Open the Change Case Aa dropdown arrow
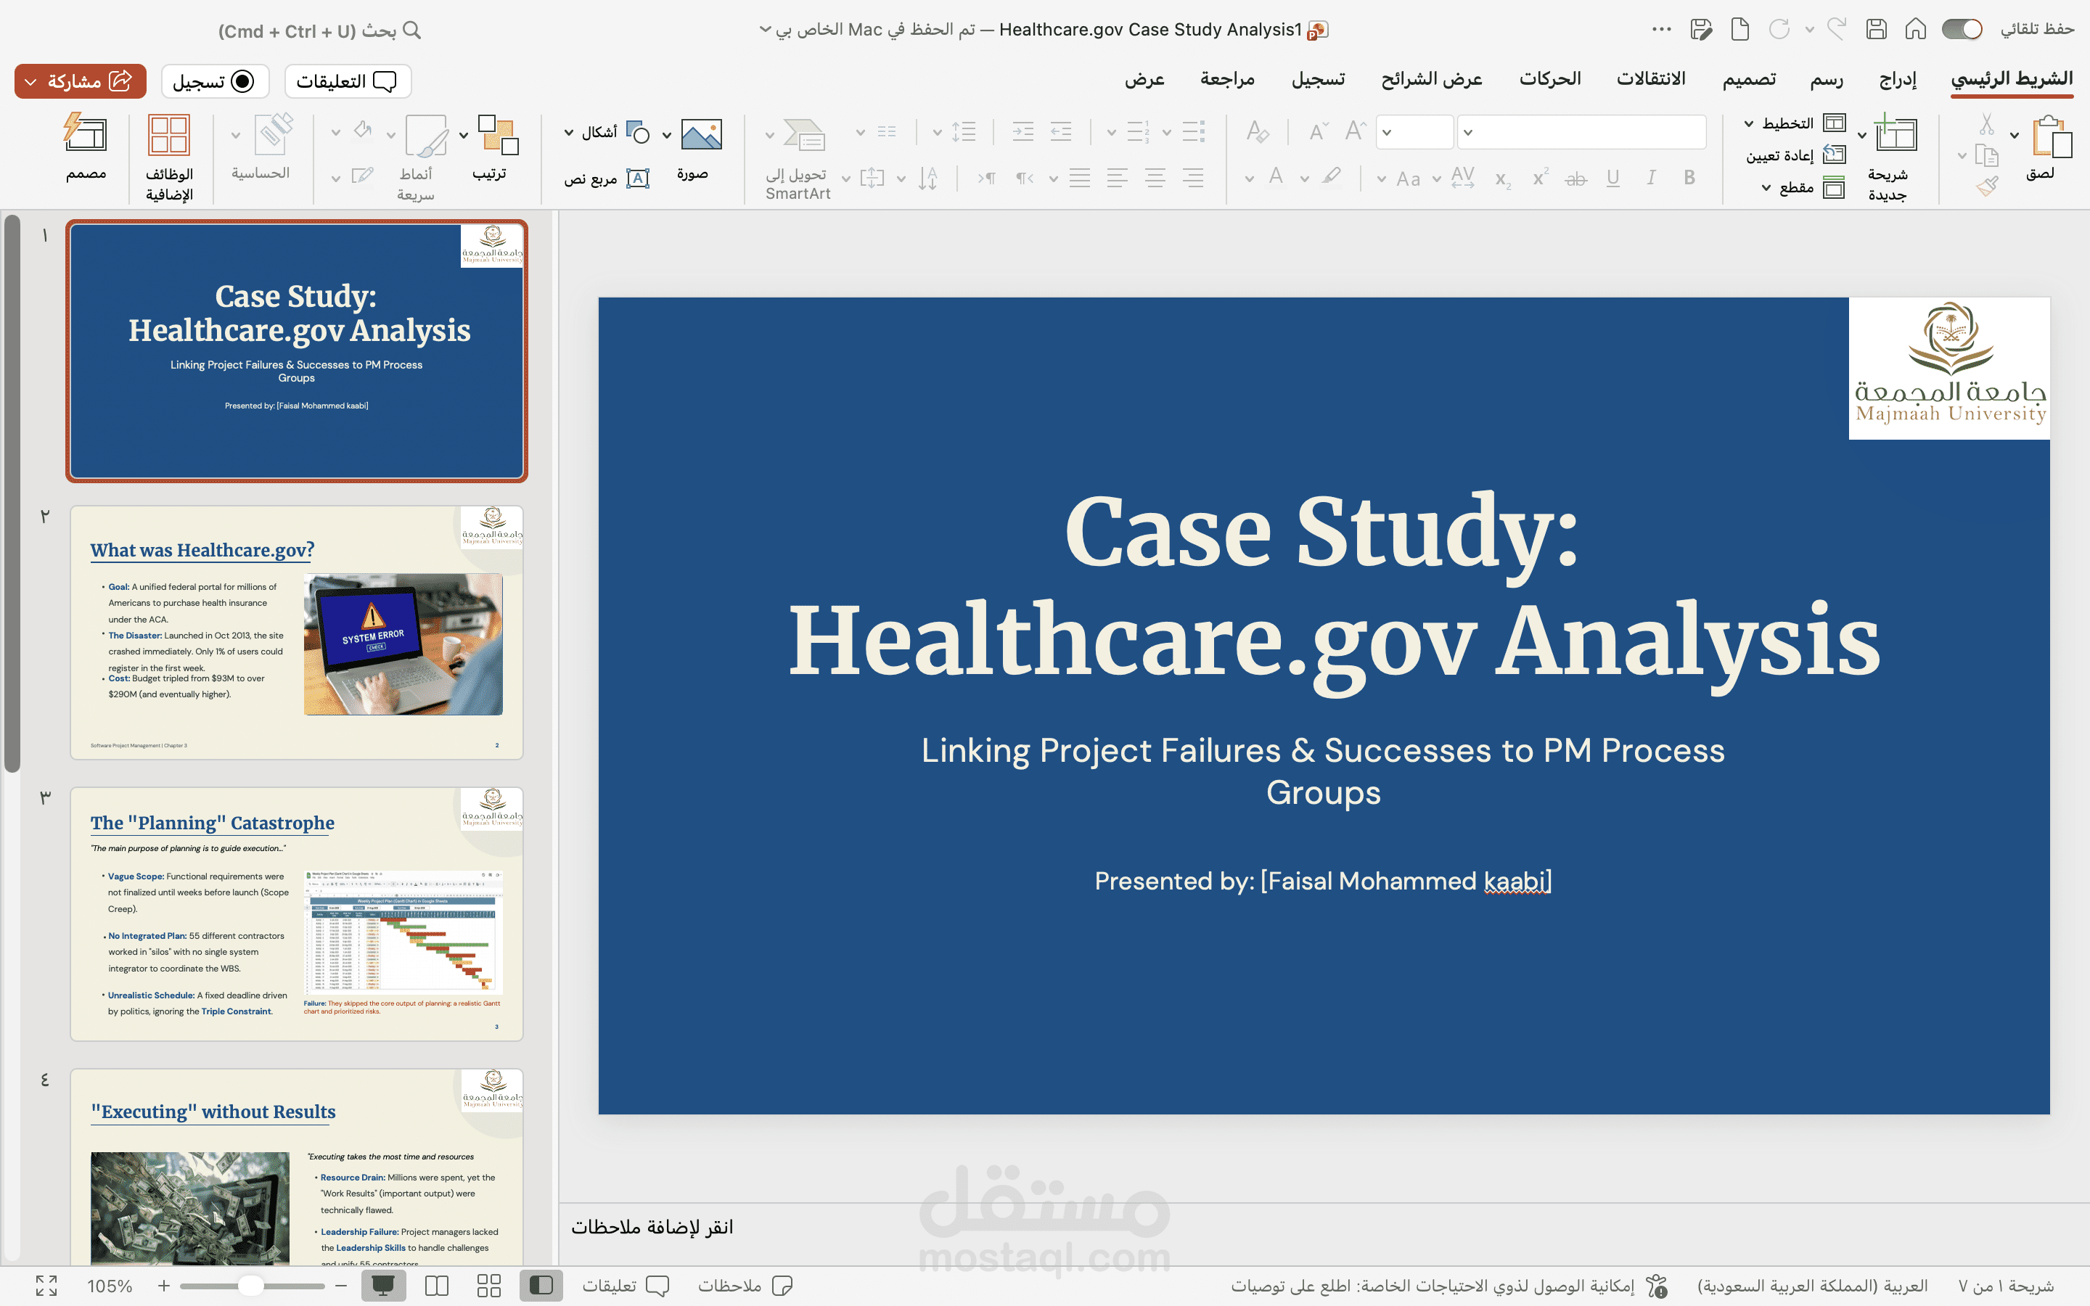The image size is (2090, 1306). pos(1382,178)
